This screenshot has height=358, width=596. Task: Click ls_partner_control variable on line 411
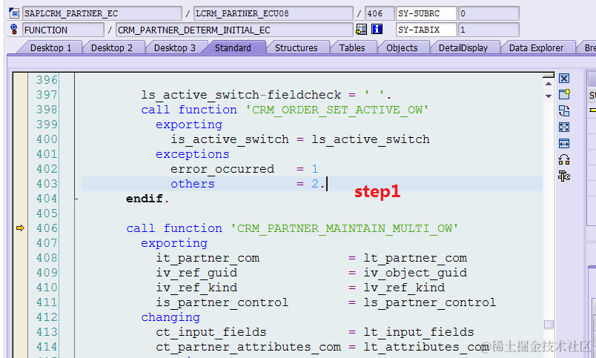[x=429, y=302]
